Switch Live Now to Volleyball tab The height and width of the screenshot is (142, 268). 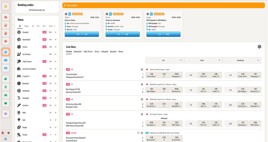point(105,52)
